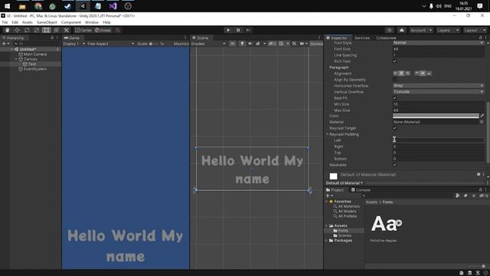Toggle Global handle rotation button
The width and height of the screenshot is (490, 276).
pos(103,30)
